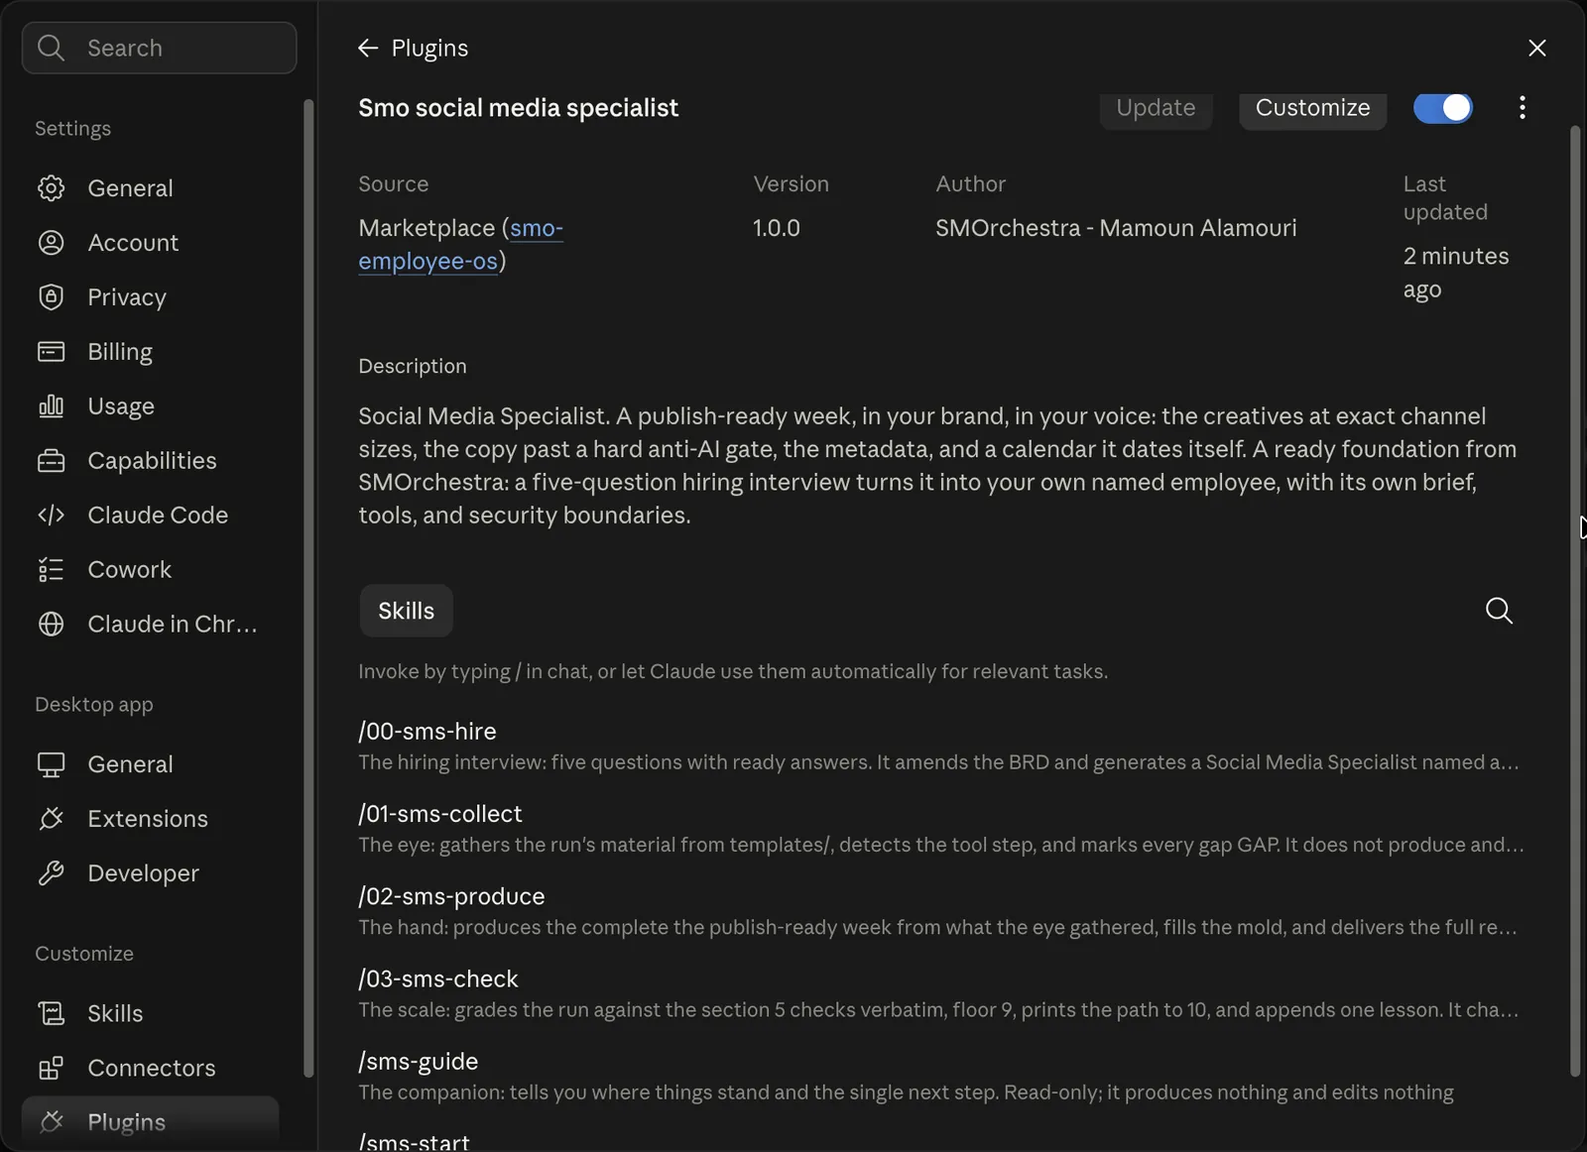Click version value 1.0.0

tap(777, 228)
